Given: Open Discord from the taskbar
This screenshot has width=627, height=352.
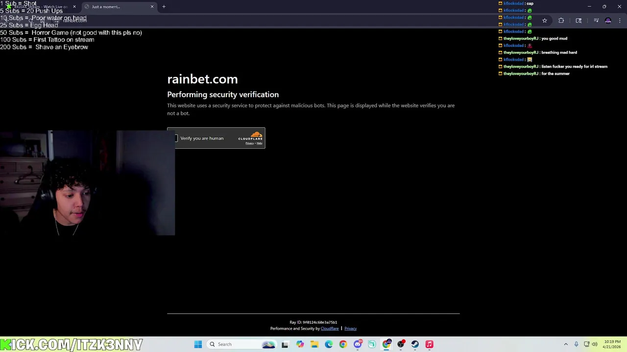Looking at the screenshot, I should pos(358,344).
